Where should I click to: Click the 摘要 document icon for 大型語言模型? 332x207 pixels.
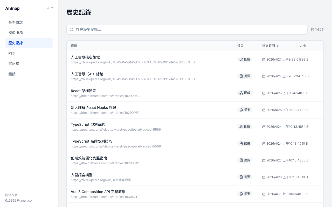[241, 177]
